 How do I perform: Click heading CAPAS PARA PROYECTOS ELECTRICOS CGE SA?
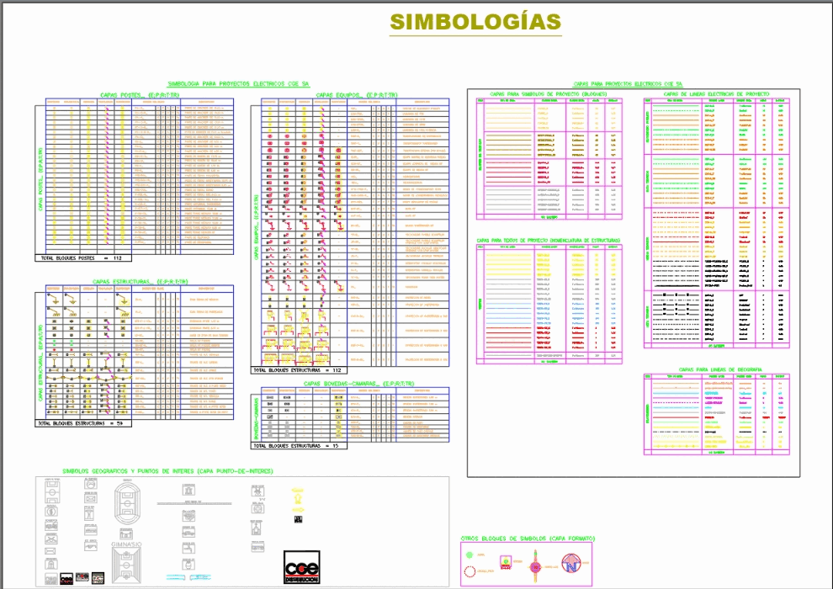[628, 84]
